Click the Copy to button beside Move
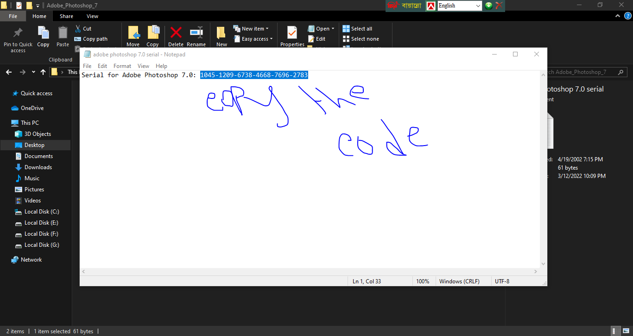Image resolution: width=633 pixels, height=336 pixels. click(152, 37)
